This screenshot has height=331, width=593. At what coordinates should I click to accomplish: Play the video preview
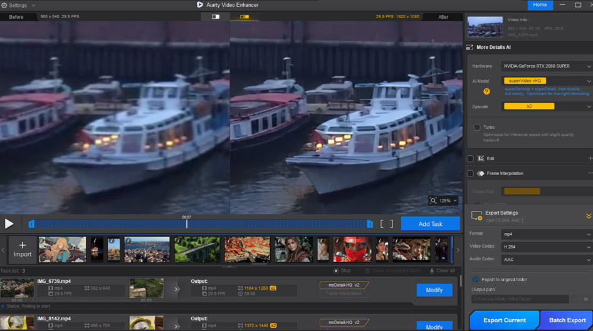9,223
